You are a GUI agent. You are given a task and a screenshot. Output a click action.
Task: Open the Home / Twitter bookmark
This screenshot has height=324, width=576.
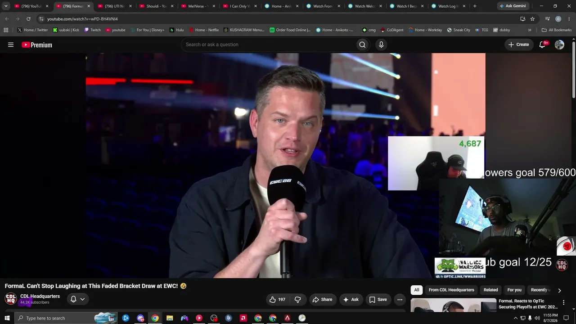(32, 30)
